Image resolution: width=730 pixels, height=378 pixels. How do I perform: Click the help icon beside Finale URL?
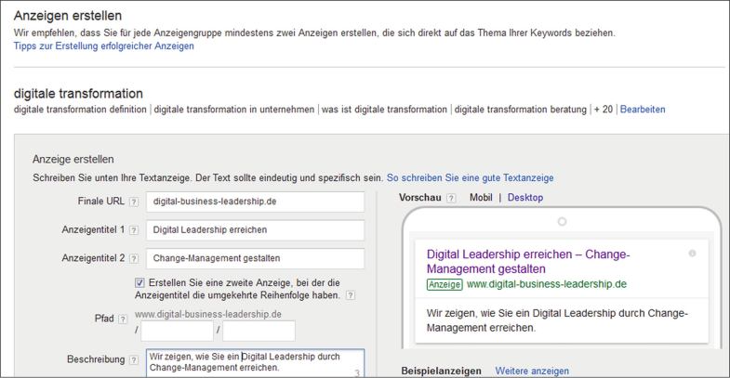click(134, 202)
